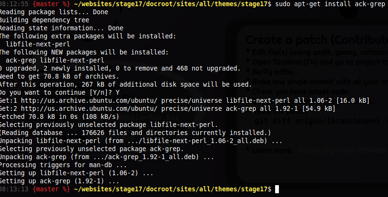The width and height of the screenshot is (388, 197).
Task: Click the faded 'Learn more' drupal.org link
Action: pyautogui.click(x=319, y=150)
